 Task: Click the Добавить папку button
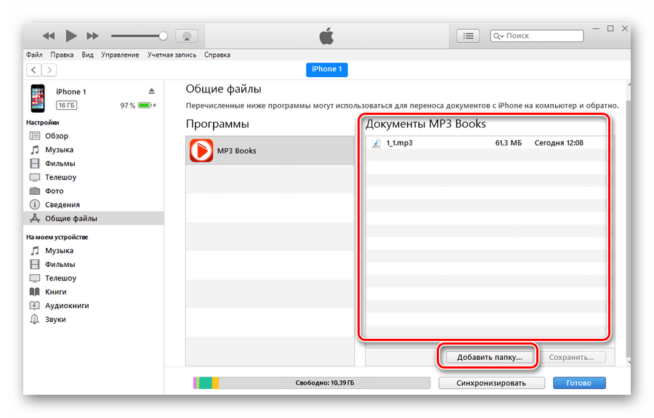tap(490, 357)
